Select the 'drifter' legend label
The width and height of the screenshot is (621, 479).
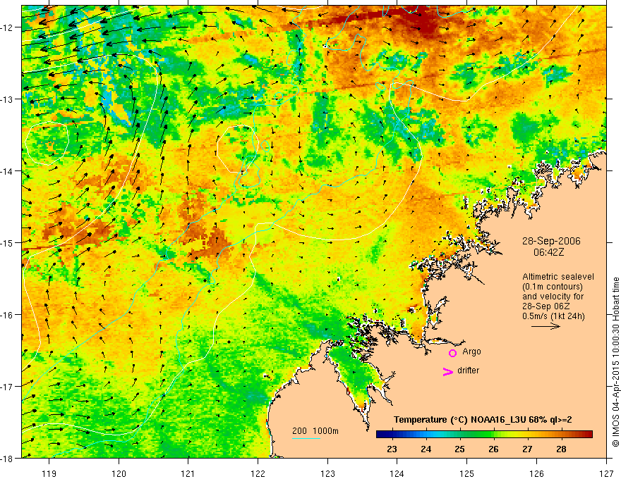tap(468, 371)
